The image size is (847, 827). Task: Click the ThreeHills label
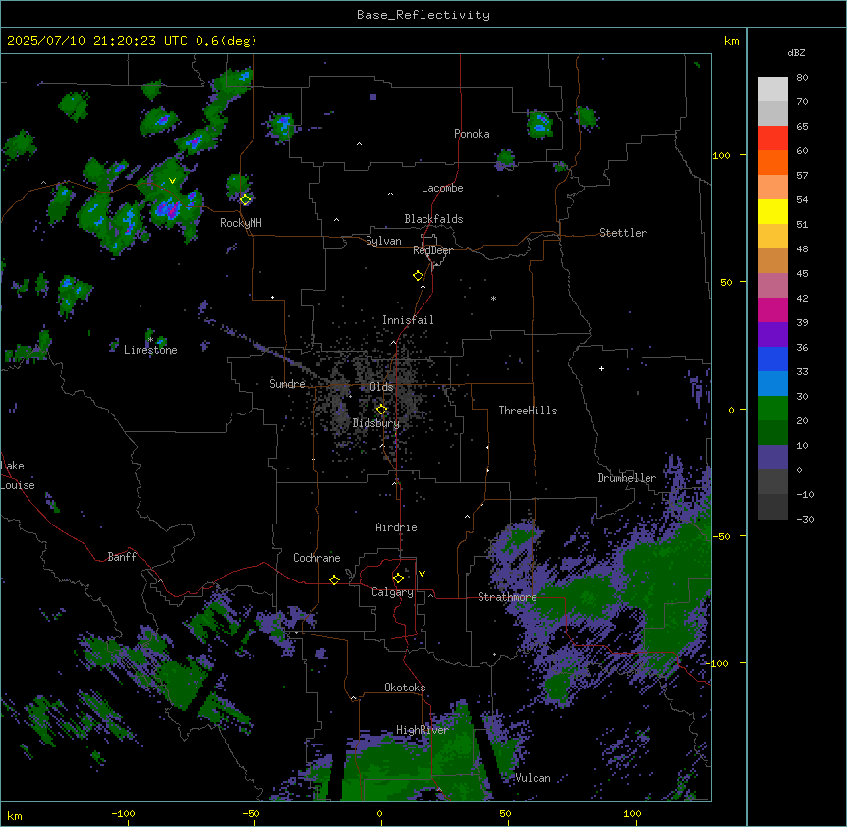528,411
